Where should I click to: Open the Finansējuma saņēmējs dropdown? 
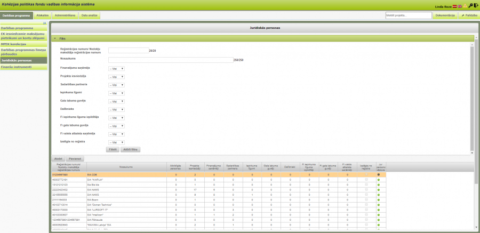point(116,69)
